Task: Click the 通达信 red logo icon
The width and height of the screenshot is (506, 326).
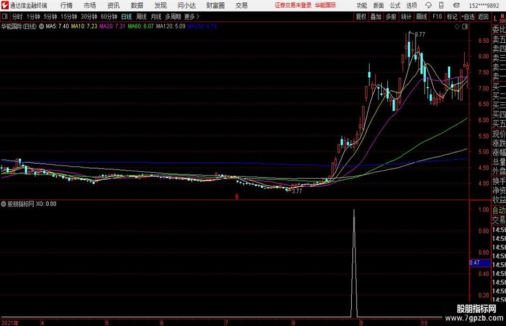Action: [5, 5]
